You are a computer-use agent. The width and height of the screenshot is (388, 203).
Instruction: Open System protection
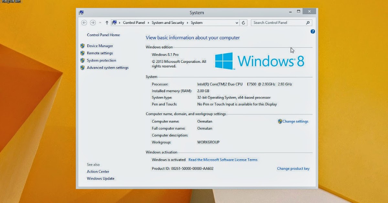102,60
